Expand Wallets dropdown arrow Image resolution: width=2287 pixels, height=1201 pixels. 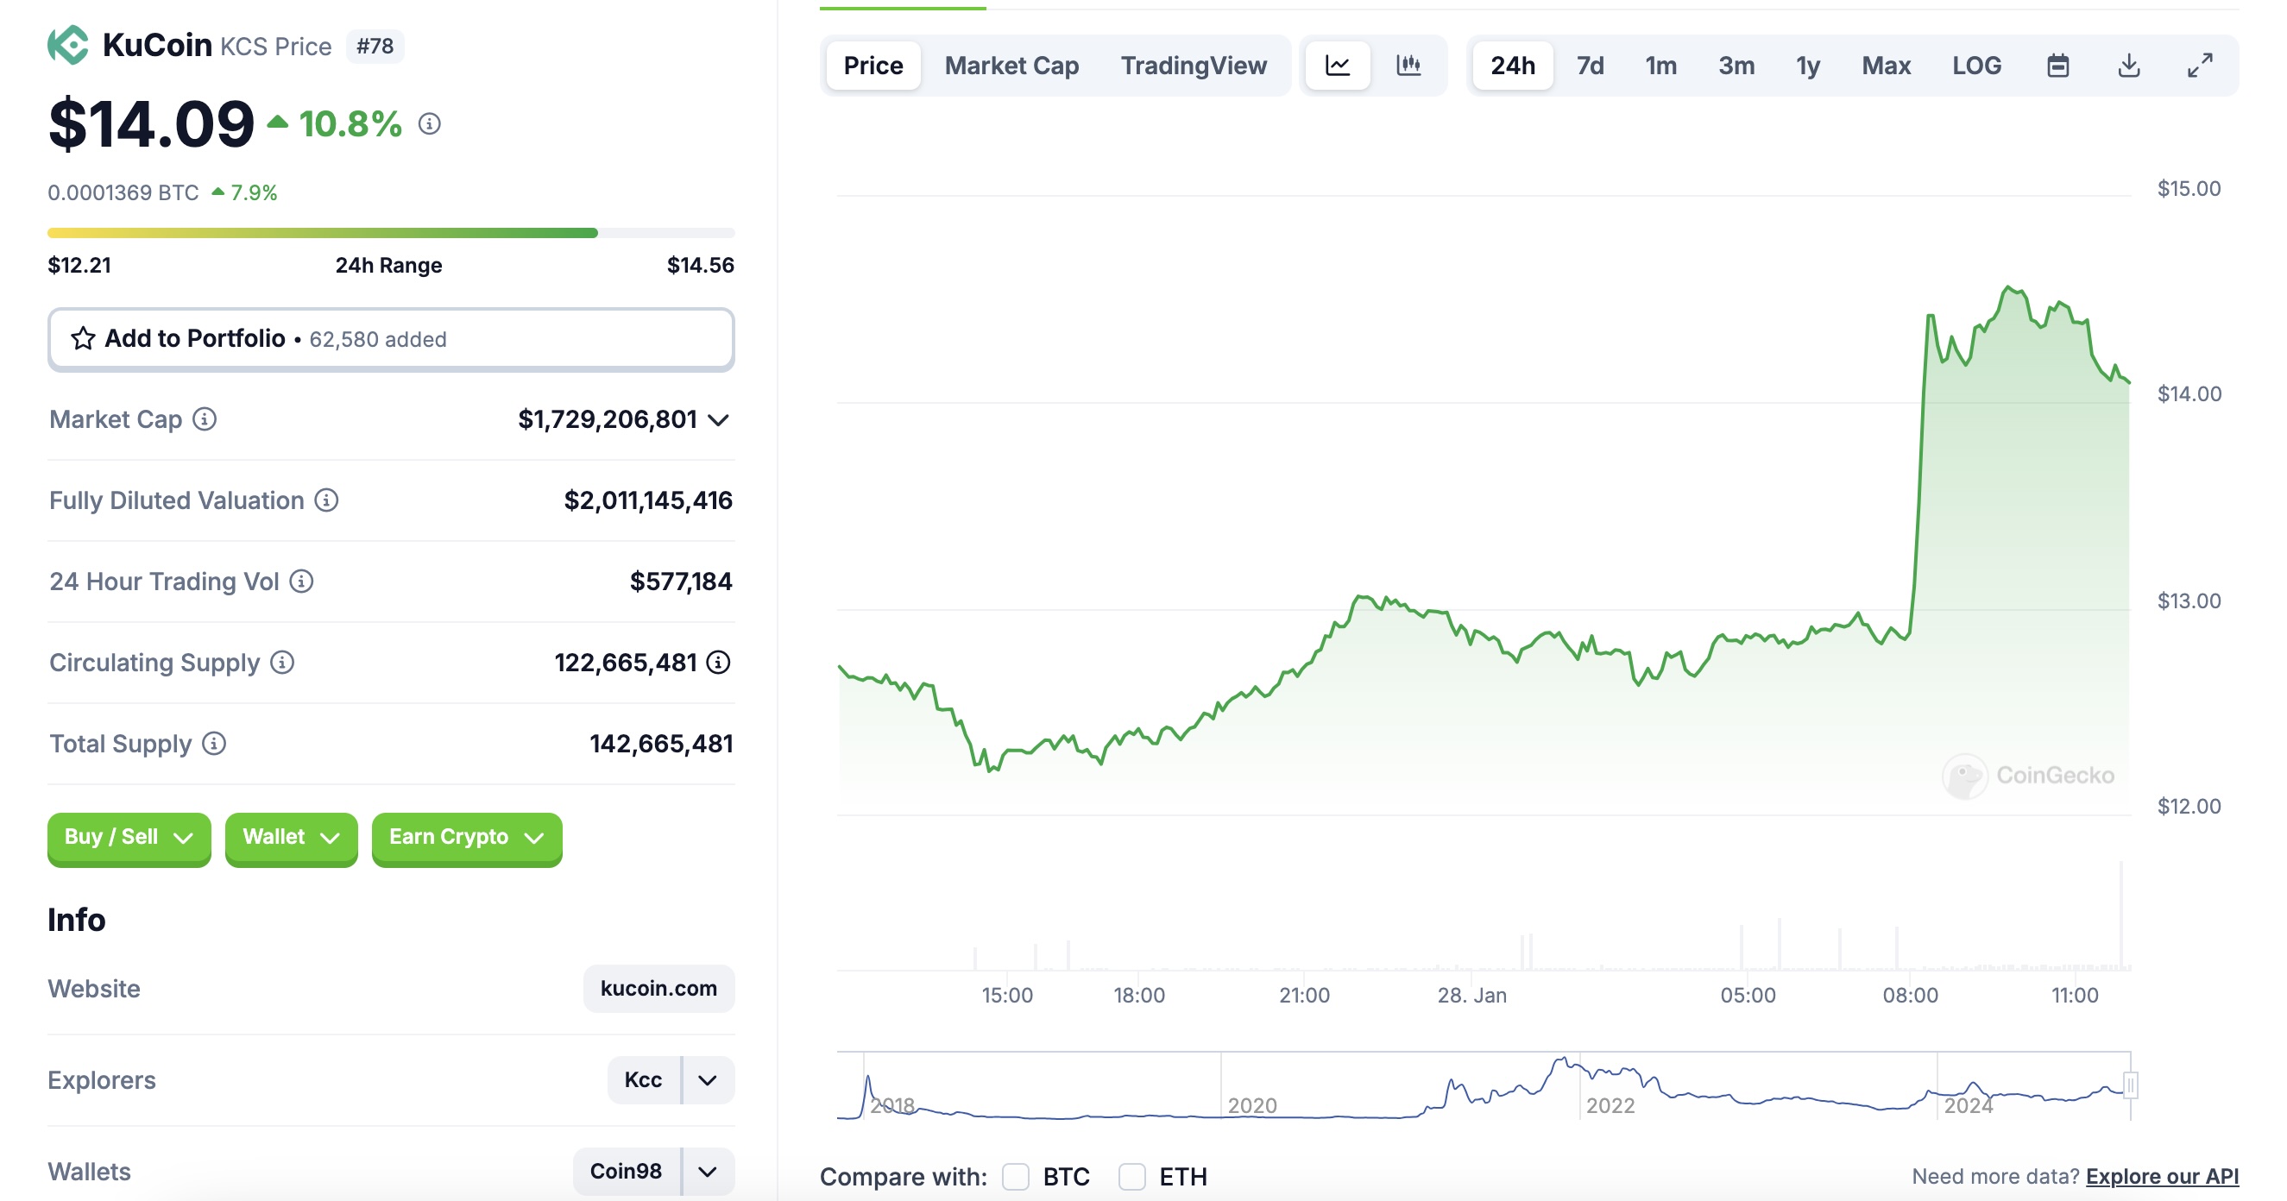[708, 1172]
